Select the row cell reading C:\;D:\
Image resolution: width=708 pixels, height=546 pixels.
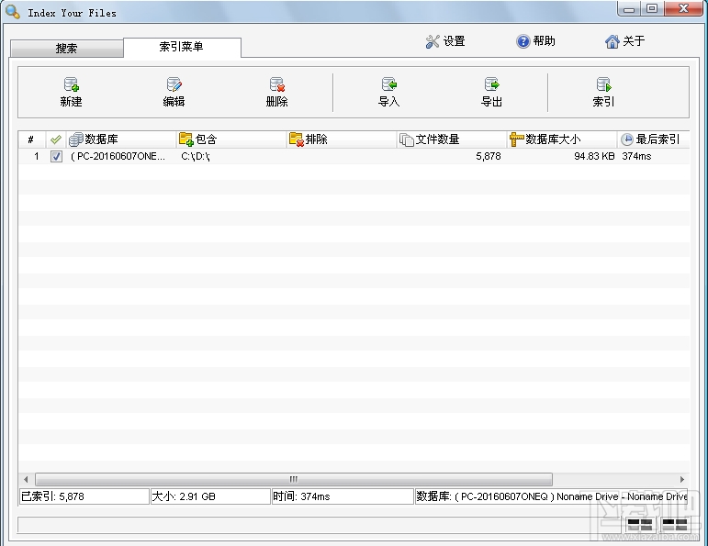(x=196, y=157)
